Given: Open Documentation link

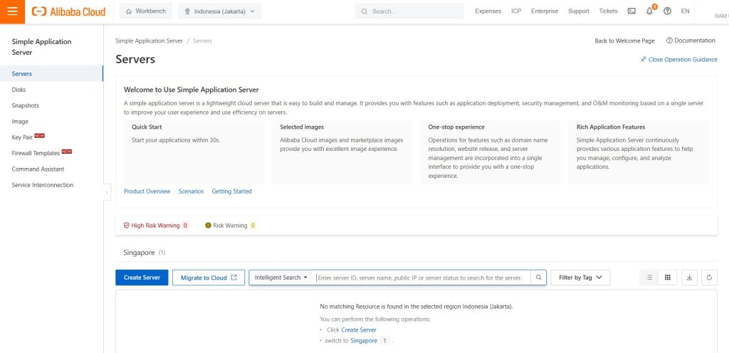Looking at the screenshot, I should 691,41.
